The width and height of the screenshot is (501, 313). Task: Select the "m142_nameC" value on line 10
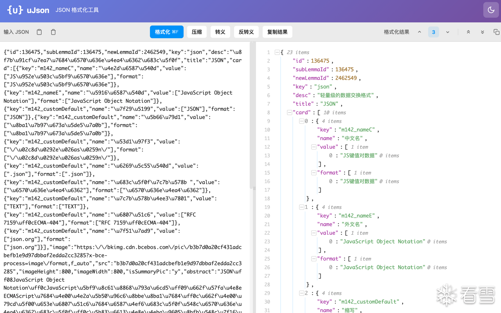(357, 130)
